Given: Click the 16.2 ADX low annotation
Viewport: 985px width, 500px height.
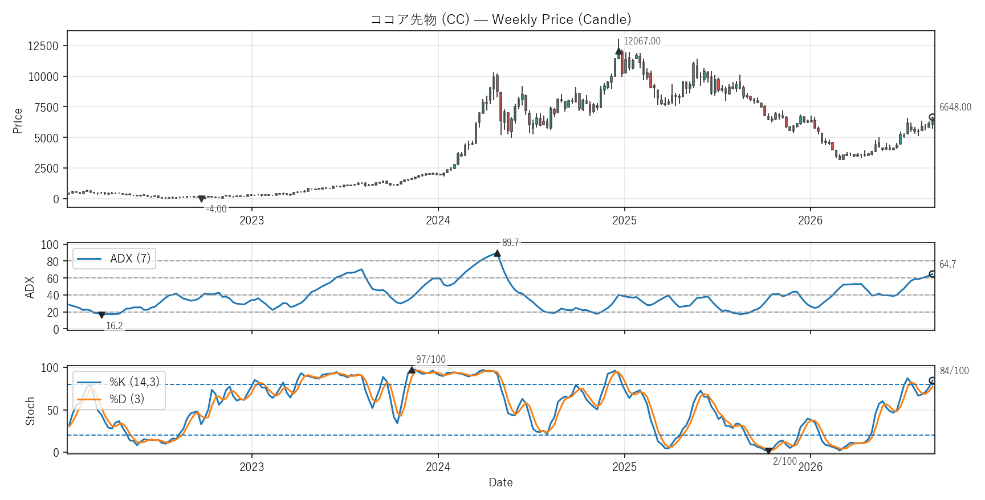Looking at the screenshot, I should (115, 326).
